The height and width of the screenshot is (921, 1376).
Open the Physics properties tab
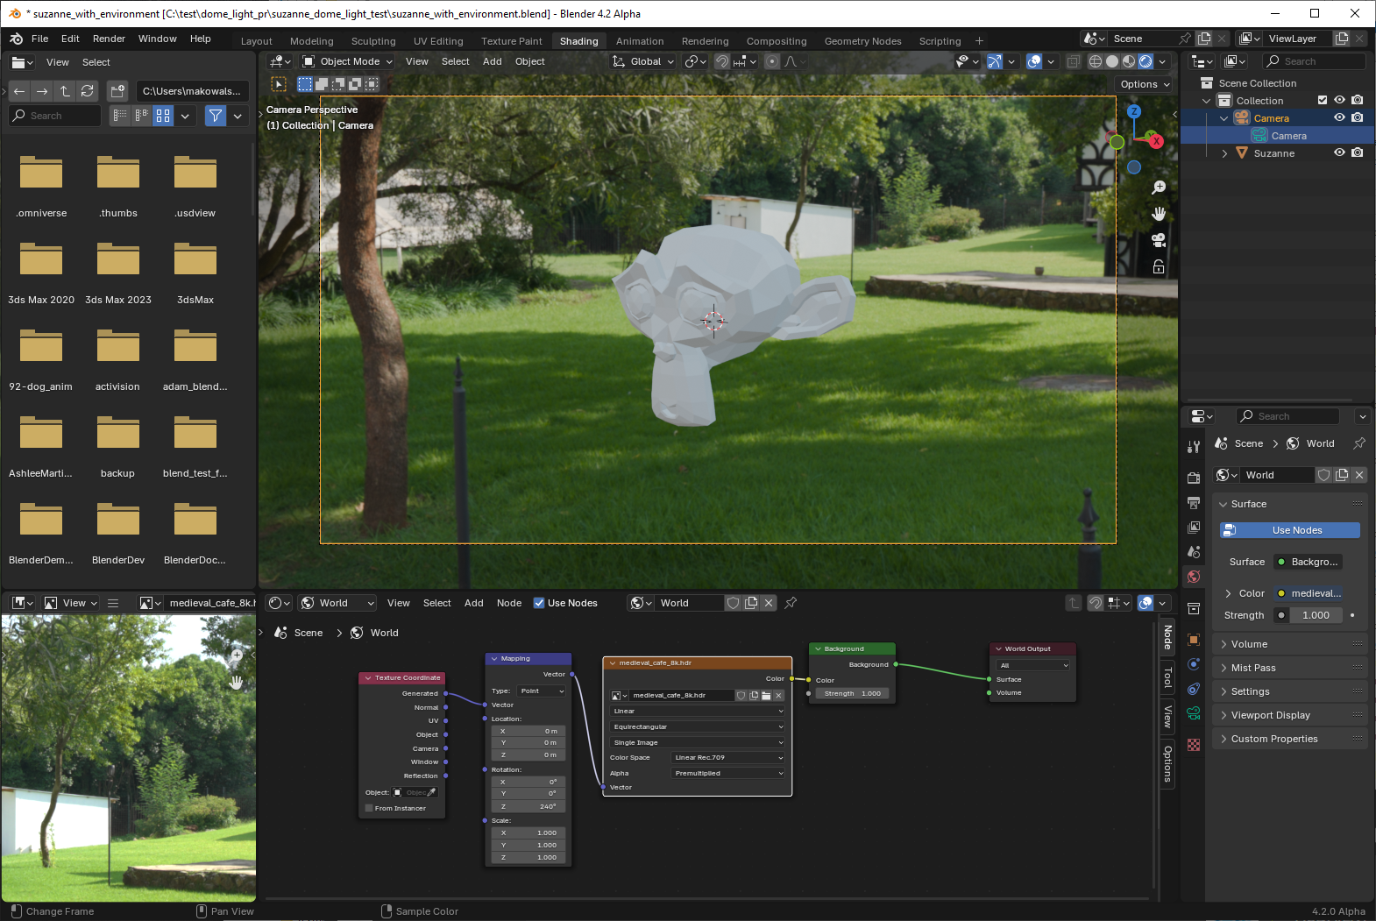pyautogui.click(x=1194, y=664)
